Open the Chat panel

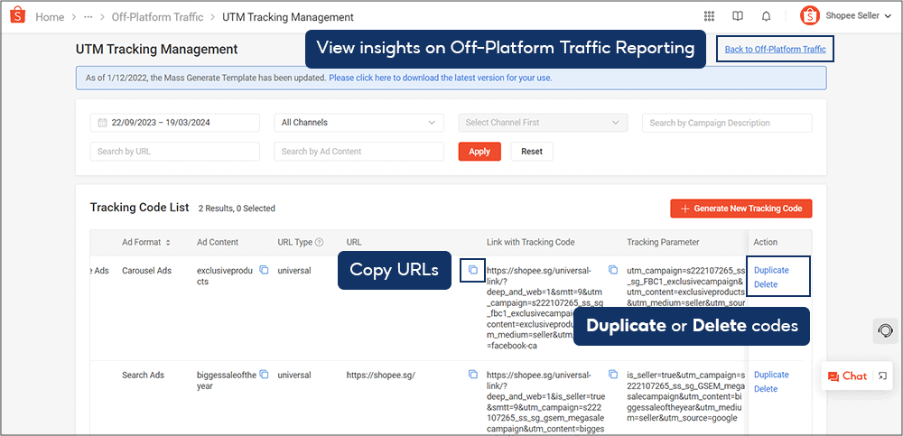pyautogui.click(x=847, y=376)
